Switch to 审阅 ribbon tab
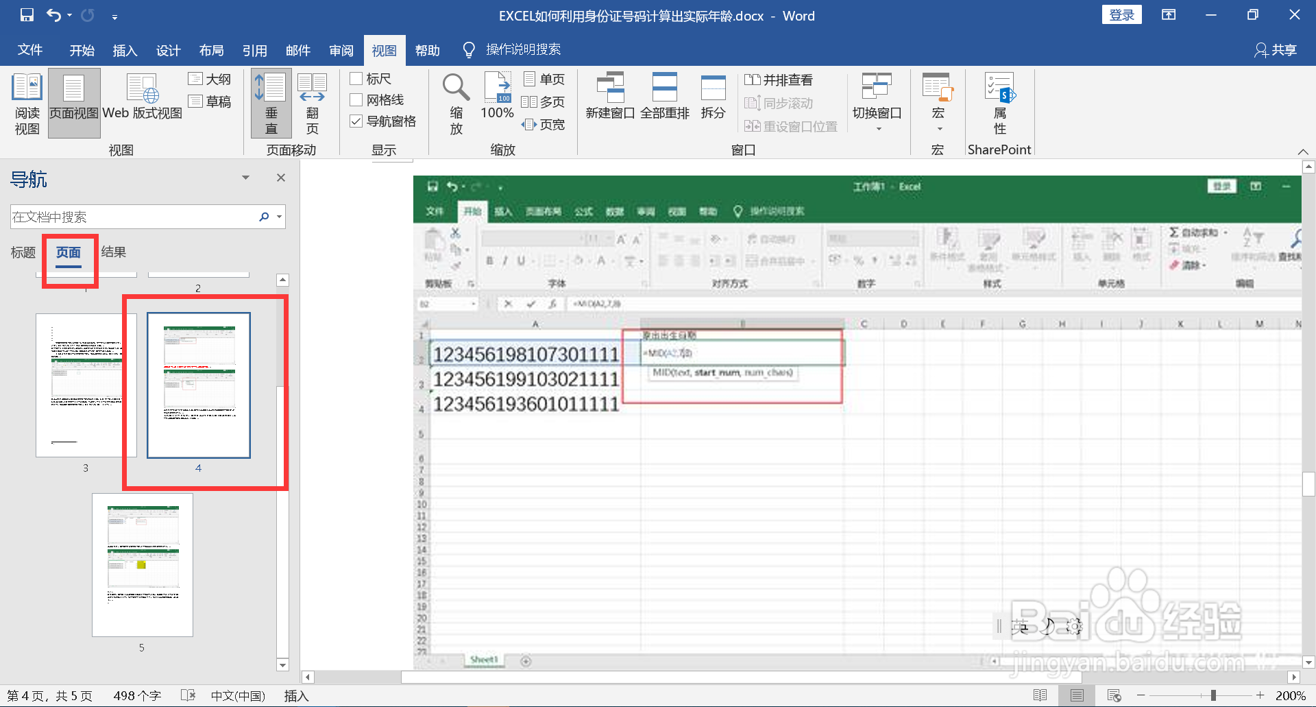 (341, 51)
